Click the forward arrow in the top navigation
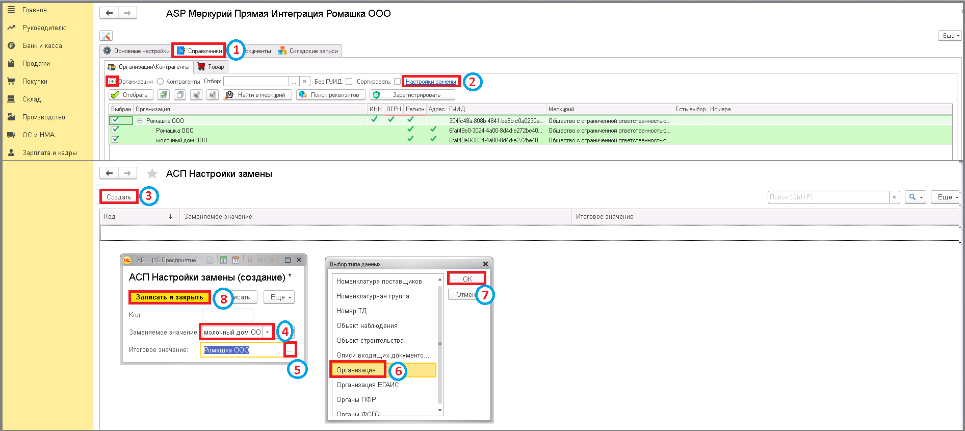This screenshot has width=965, height=431. tap(127, 13)
